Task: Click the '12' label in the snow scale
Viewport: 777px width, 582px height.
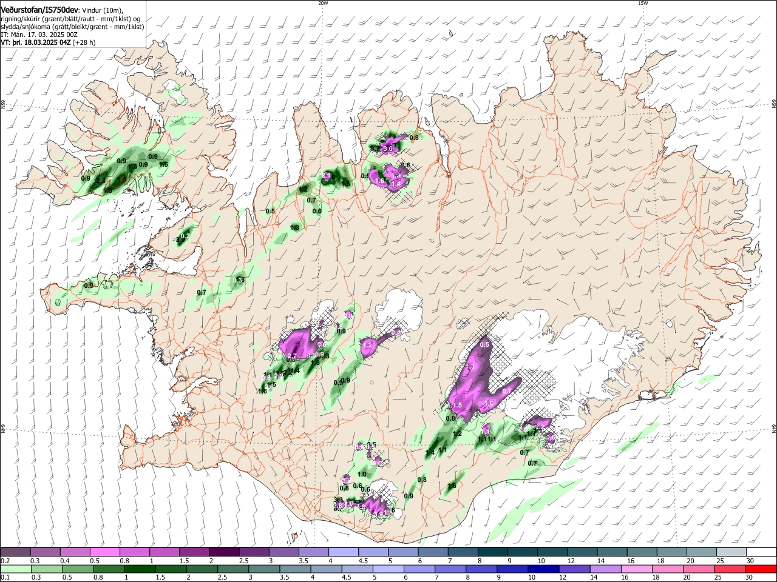Action: click(571, 561)
